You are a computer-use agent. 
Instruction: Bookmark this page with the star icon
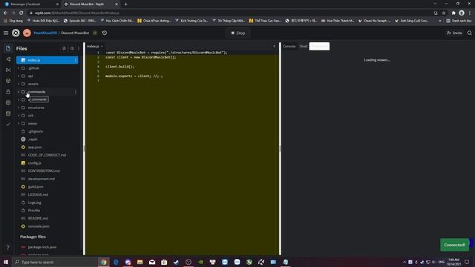click(444, 13)
